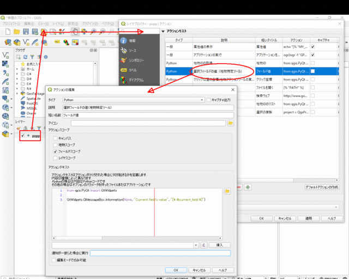Toggle popp layer visibility checkbox
This screenshot has width=349, height=279.
click(x=22, y=136)
